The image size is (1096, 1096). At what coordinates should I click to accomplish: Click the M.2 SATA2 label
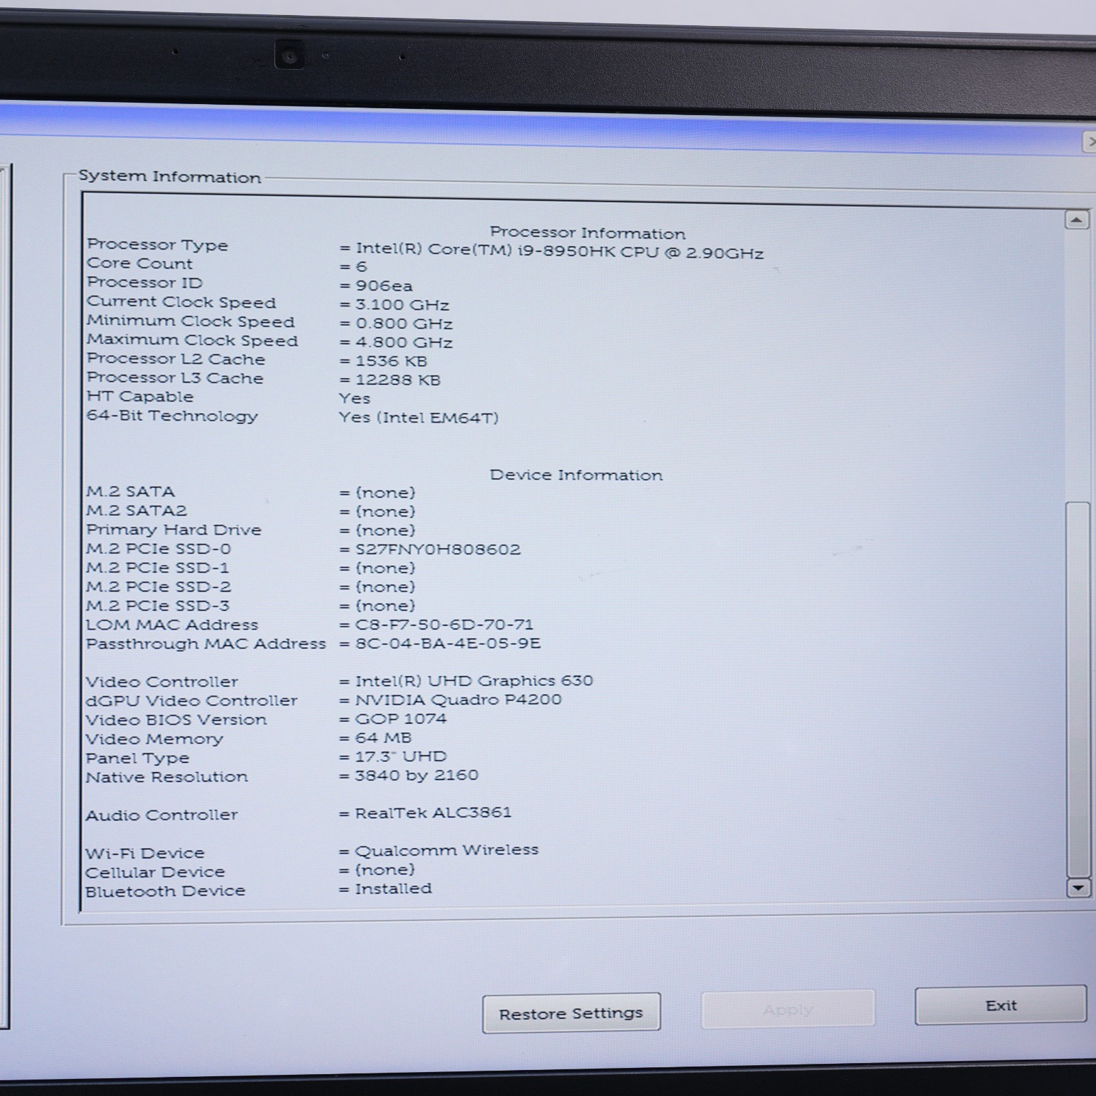(x=136, y=511)
